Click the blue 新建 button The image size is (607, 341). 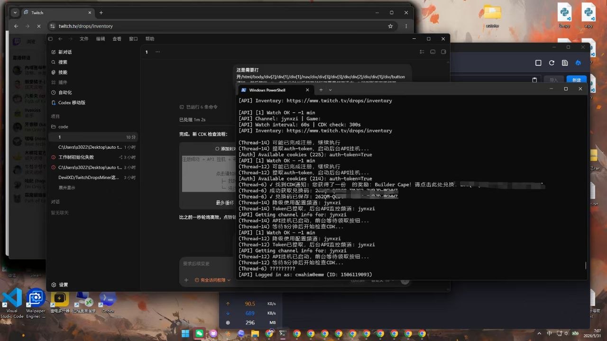pos(576,80)
